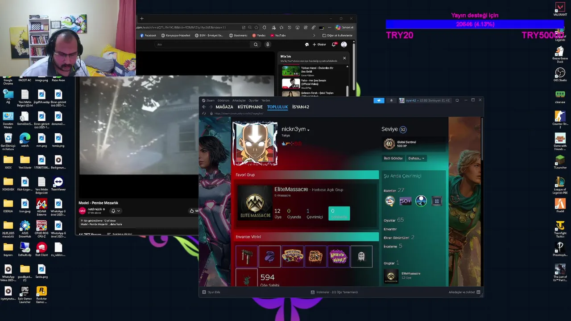Go back in Steam navigation
This screenshot has width=571, height=321.
(204, 107)
